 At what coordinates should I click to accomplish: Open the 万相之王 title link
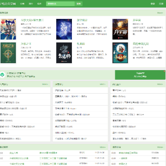(26, 44)
